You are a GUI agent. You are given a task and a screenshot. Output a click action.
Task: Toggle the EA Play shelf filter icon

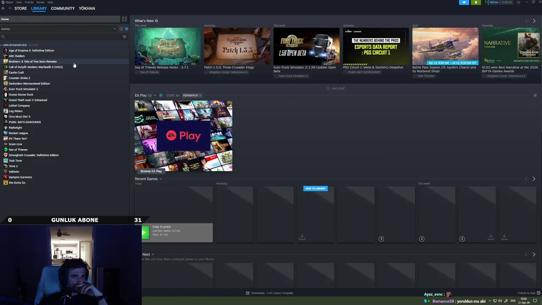click(x=160, y=95)
